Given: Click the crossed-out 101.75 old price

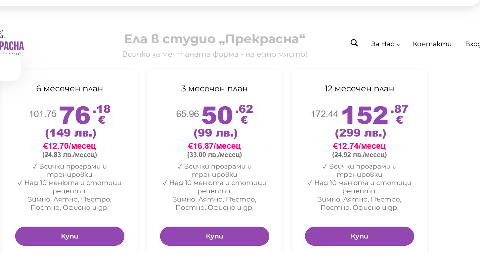Looking at the screenshot, I should (x=43, y=114).
